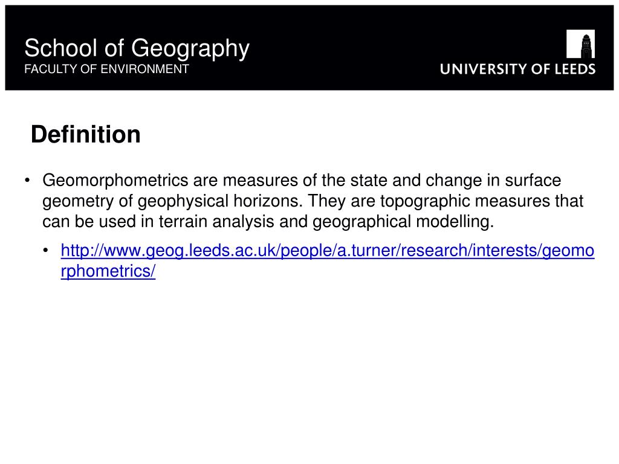The image size is (619, 464).
Task: Click the bullet point before Geomorphometrics paragraph
Action: (27, 181)
